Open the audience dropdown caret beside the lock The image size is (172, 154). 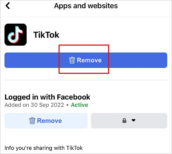133,120
